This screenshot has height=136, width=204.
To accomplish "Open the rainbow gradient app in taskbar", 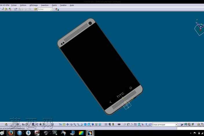I will click(x=81, y=133).
